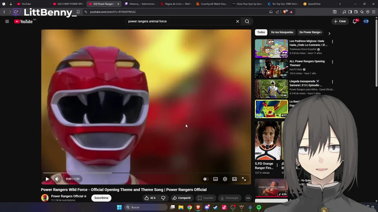Clear the search query with the X
Image resolution: width=378 pixels, height=212 pixels.
[x=237, y=21]
